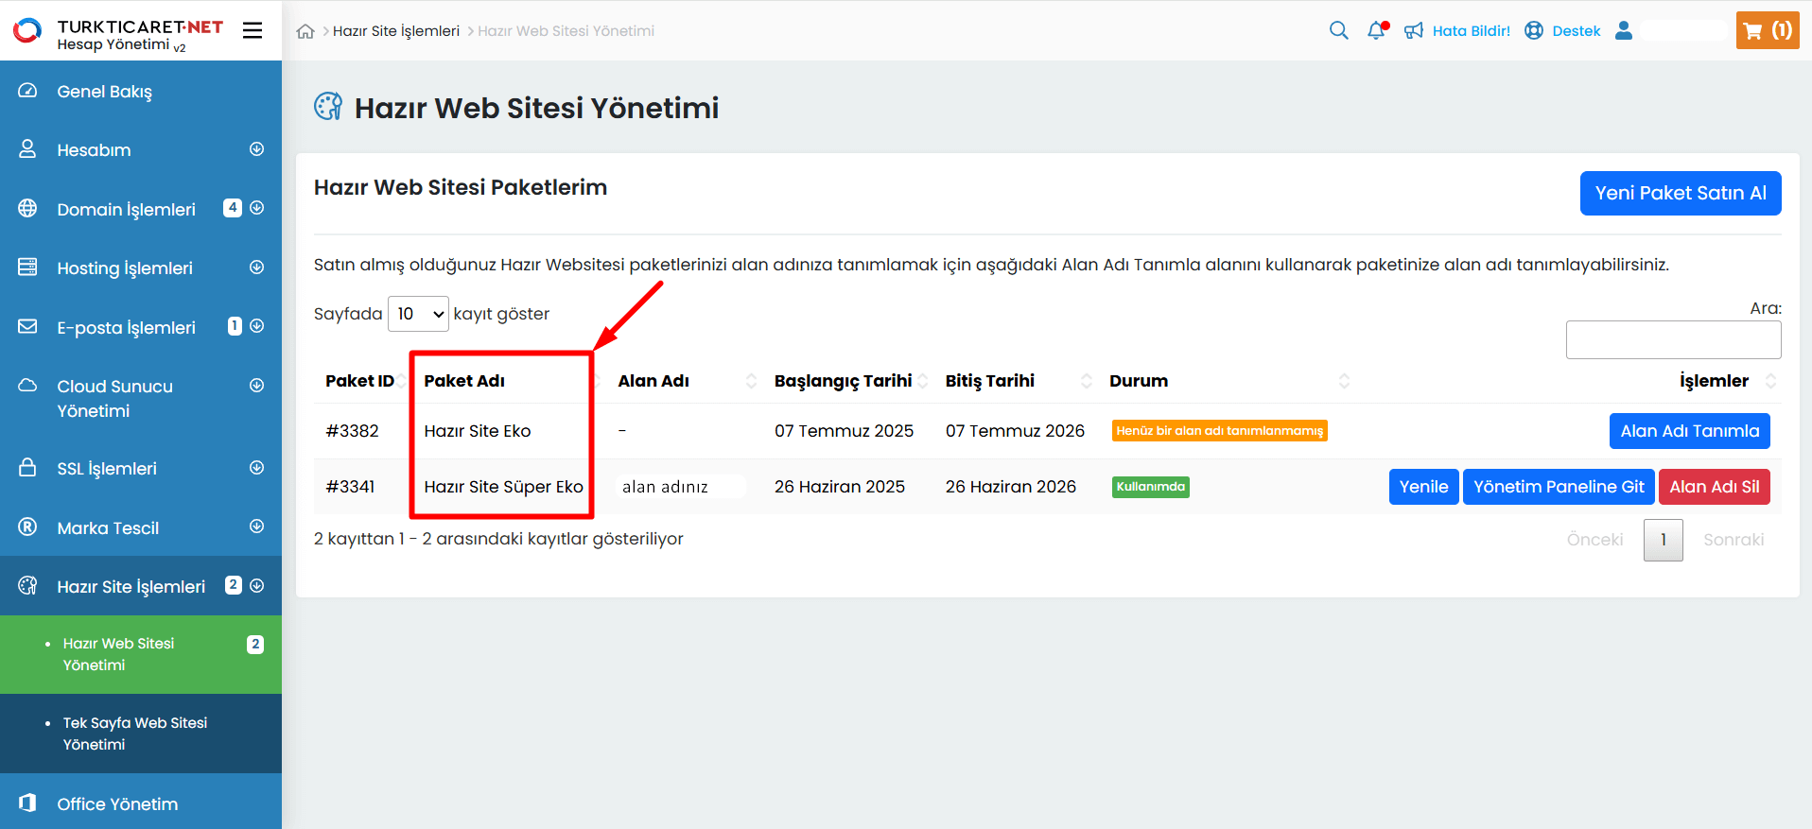Sort by Başlangıç Tarihi column header
The height and width of the screenshot is (829, 1812).
point(843,381)
